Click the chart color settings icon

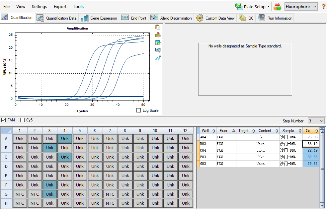tap(158, 35)
